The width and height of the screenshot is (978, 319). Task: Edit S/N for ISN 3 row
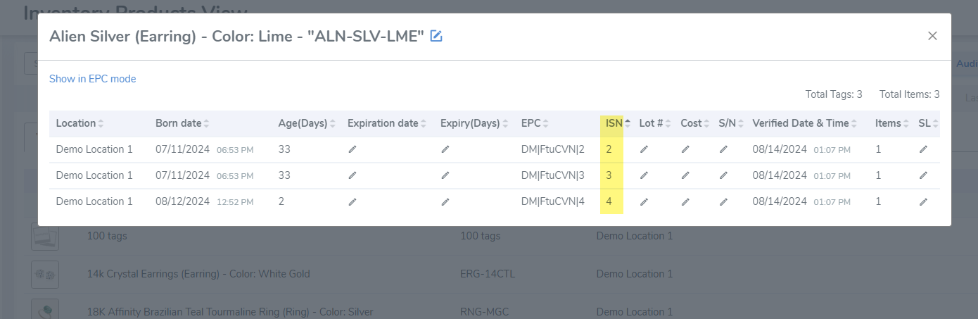(x=723, y=175)
